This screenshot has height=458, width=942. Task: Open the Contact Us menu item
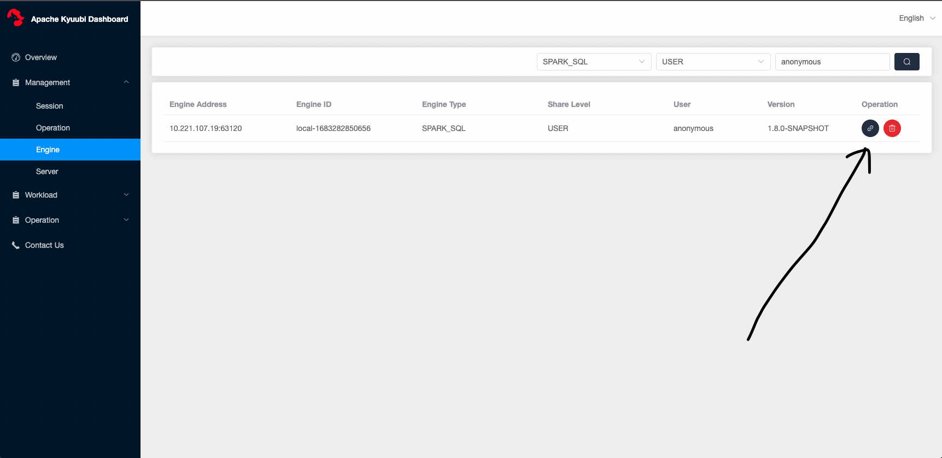[70, 245]
